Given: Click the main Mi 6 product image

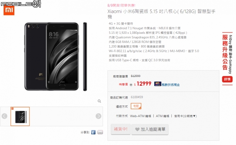Looking at the screenshot, I should (56, 57).
